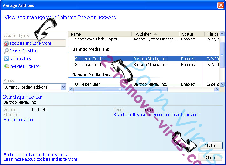Sort list by Publisher column header
This screenshot has height=165, width=226.
pos(155,34)
